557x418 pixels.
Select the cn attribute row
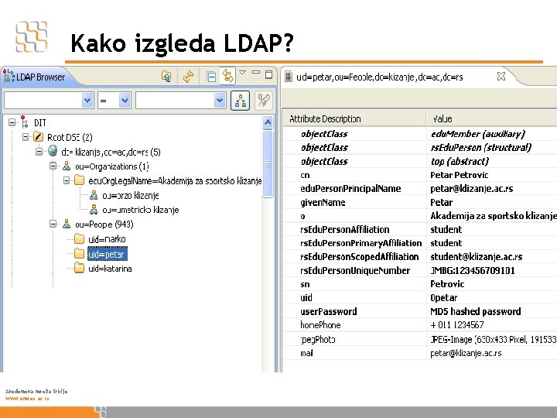coord(420,175)
